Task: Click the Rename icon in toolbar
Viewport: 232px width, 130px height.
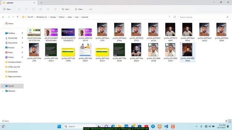Action: (41, 9)
